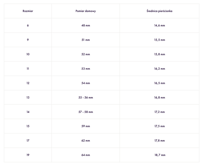Image resolution: width=204 pixels, height=165 pixels.
Task: Select the "14,6 mm" diameter cell
Action: 159,25
